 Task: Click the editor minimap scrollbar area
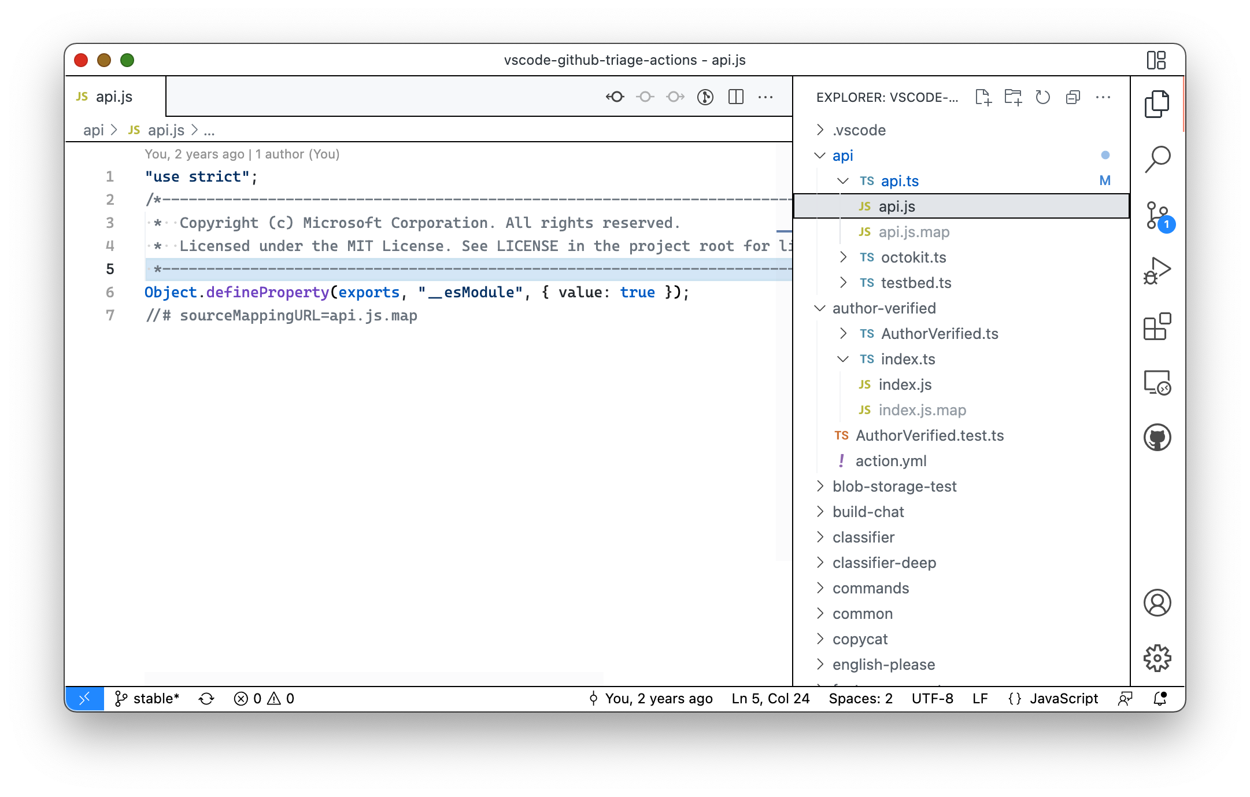click(x=783, y=347)
